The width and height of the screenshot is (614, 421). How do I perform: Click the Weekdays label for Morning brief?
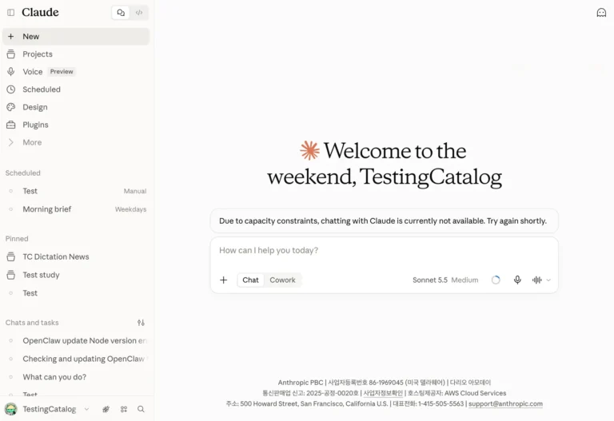click(131, 209)
